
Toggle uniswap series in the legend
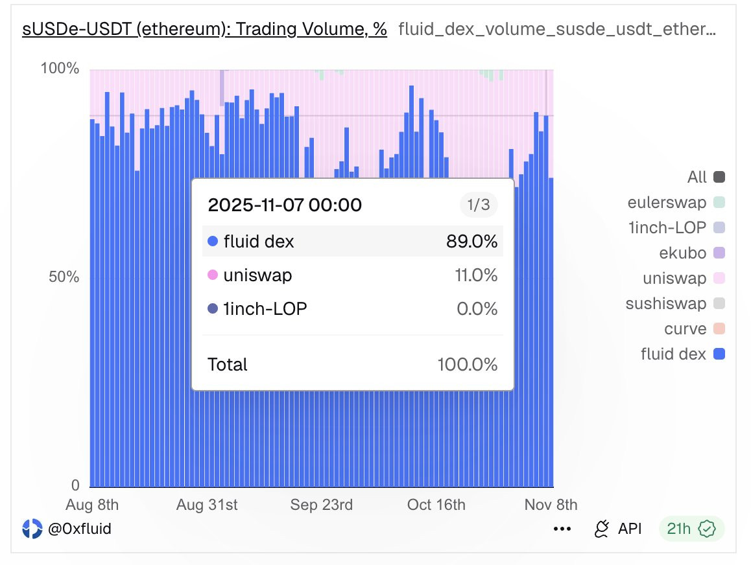click(684, 278)
